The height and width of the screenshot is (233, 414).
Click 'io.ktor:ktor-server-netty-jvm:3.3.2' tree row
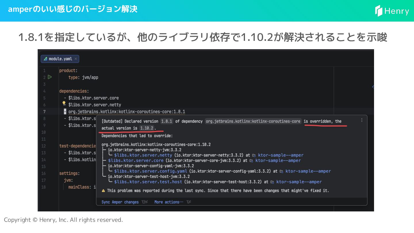click(144, 150)
